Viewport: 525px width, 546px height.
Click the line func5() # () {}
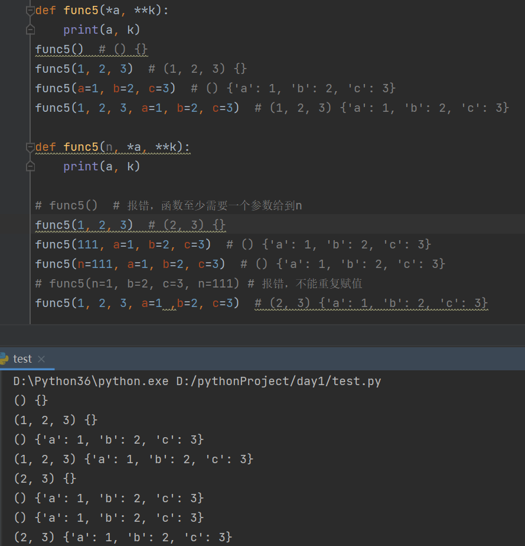[92, 50]
